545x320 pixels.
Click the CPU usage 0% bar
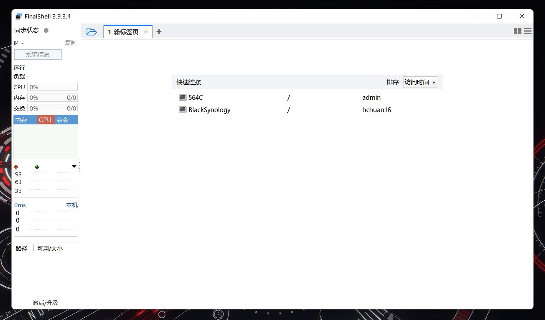pyautogui.click(x=52, y=87)
